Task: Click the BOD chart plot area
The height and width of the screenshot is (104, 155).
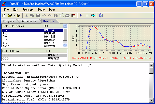Action: pos(115,38)
